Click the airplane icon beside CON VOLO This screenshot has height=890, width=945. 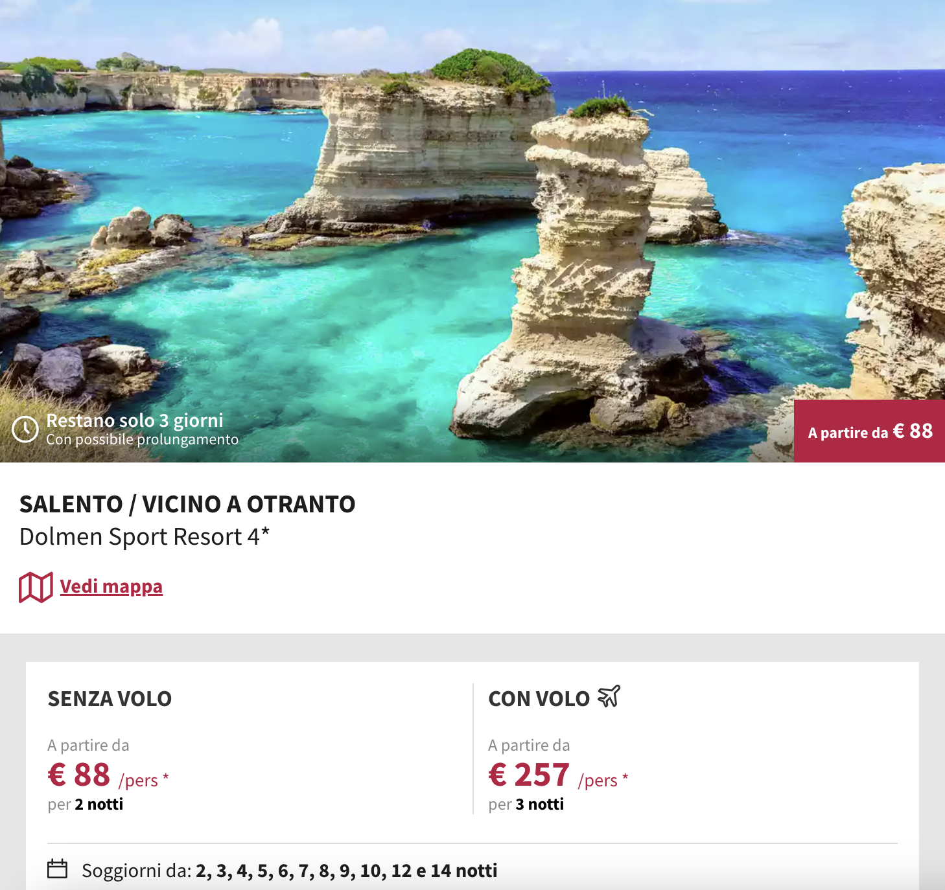tap(609, 697)
